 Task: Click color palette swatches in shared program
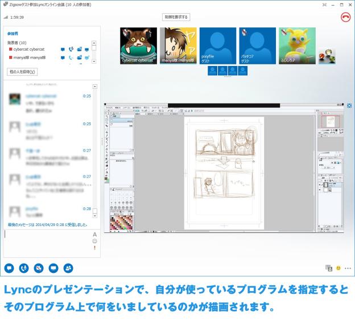(x=122, y=223)
